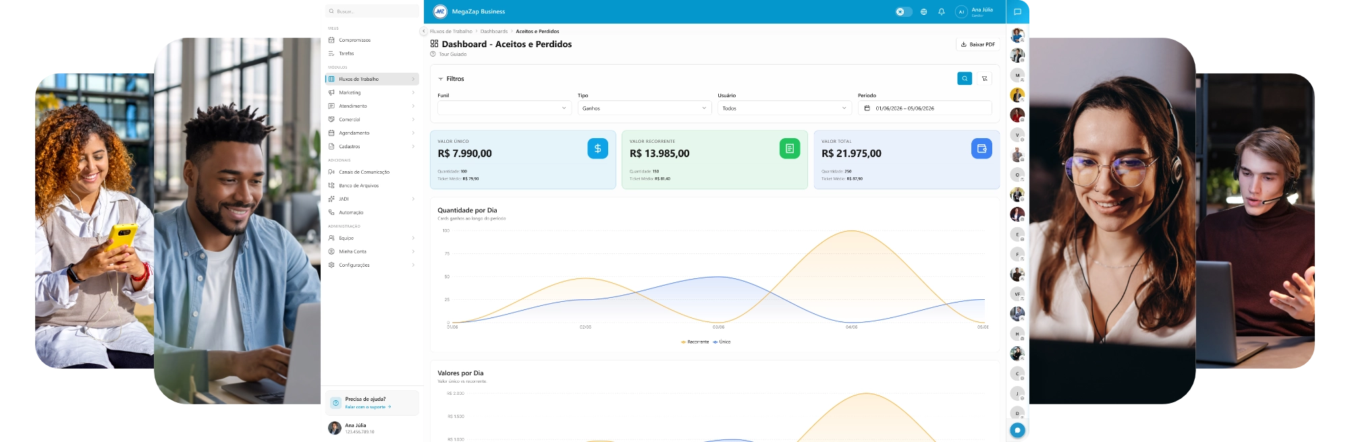Open the Funil dropdown

(504, 108)
